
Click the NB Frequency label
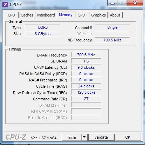80,40
